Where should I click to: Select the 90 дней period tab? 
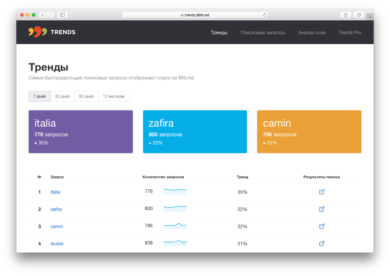[x=86, y=96]
